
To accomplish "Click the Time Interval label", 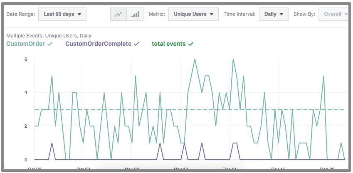I will pos(239,14).
